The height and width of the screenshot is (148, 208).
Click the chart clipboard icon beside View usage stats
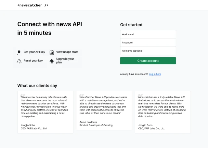[52, 52]
